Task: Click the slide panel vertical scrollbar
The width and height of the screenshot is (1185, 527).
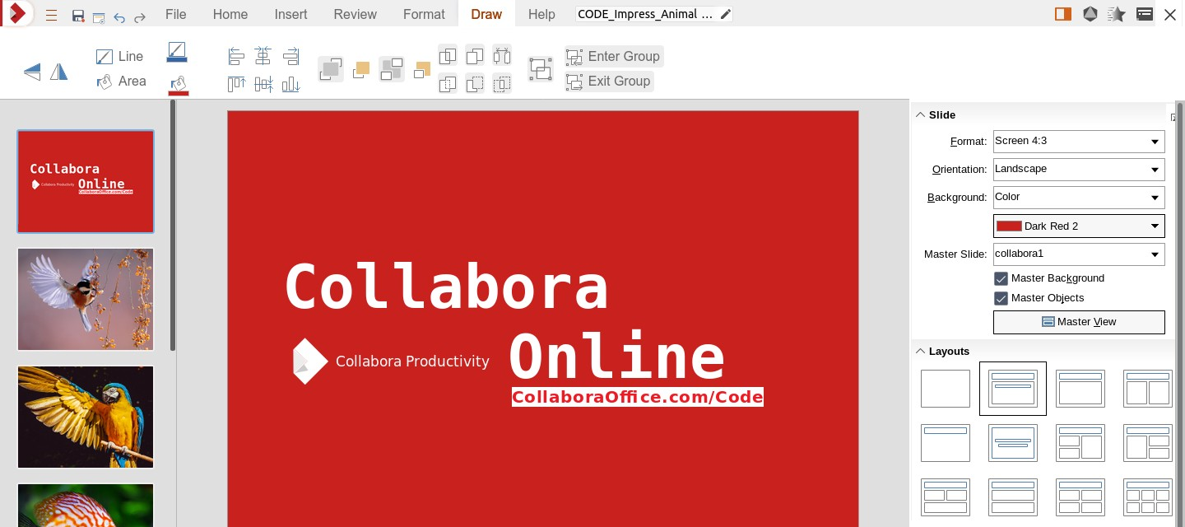Action: 173,226
